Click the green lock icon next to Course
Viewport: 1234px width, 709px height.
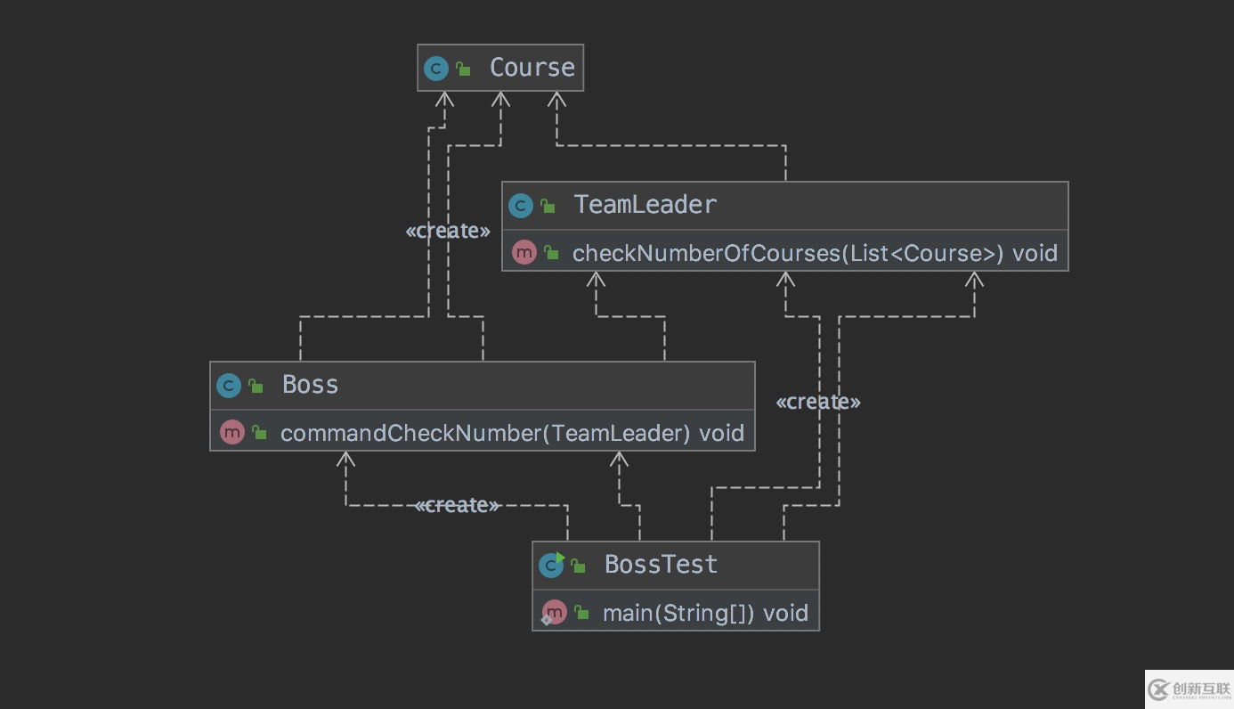coord(463,69)
